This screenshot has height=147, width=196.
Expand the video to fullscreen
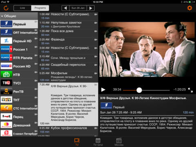coord(190,90)
